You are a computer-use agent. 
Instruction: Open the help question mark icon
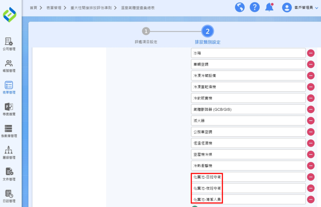pyautogui.click(x=254, y=7)
